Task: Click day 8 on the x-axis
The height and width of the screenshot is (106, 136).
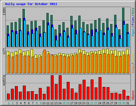Action: pyautogui.click(x=37, y=103)
